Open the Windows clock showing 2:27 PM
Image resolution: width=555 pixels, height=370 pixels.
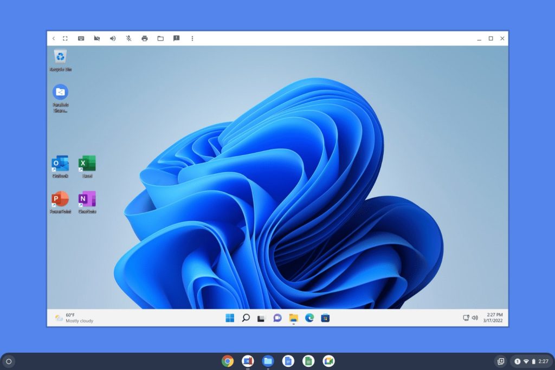[x=493, y=317]
